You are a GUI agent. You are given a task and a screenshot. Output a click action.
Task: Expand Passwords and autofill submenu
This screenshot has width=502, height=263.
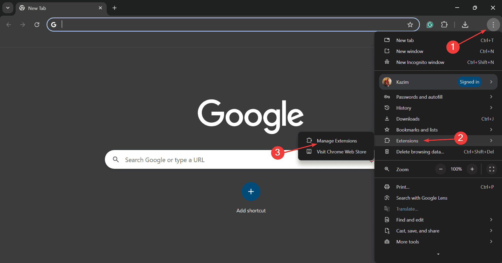(439, 97)
